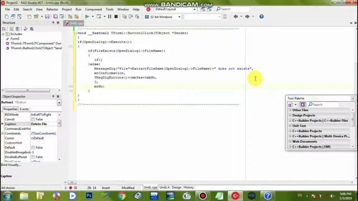Click the Cursor property value crDefault
The height and width of the screenshot is (201, 358).
point(37,138)
